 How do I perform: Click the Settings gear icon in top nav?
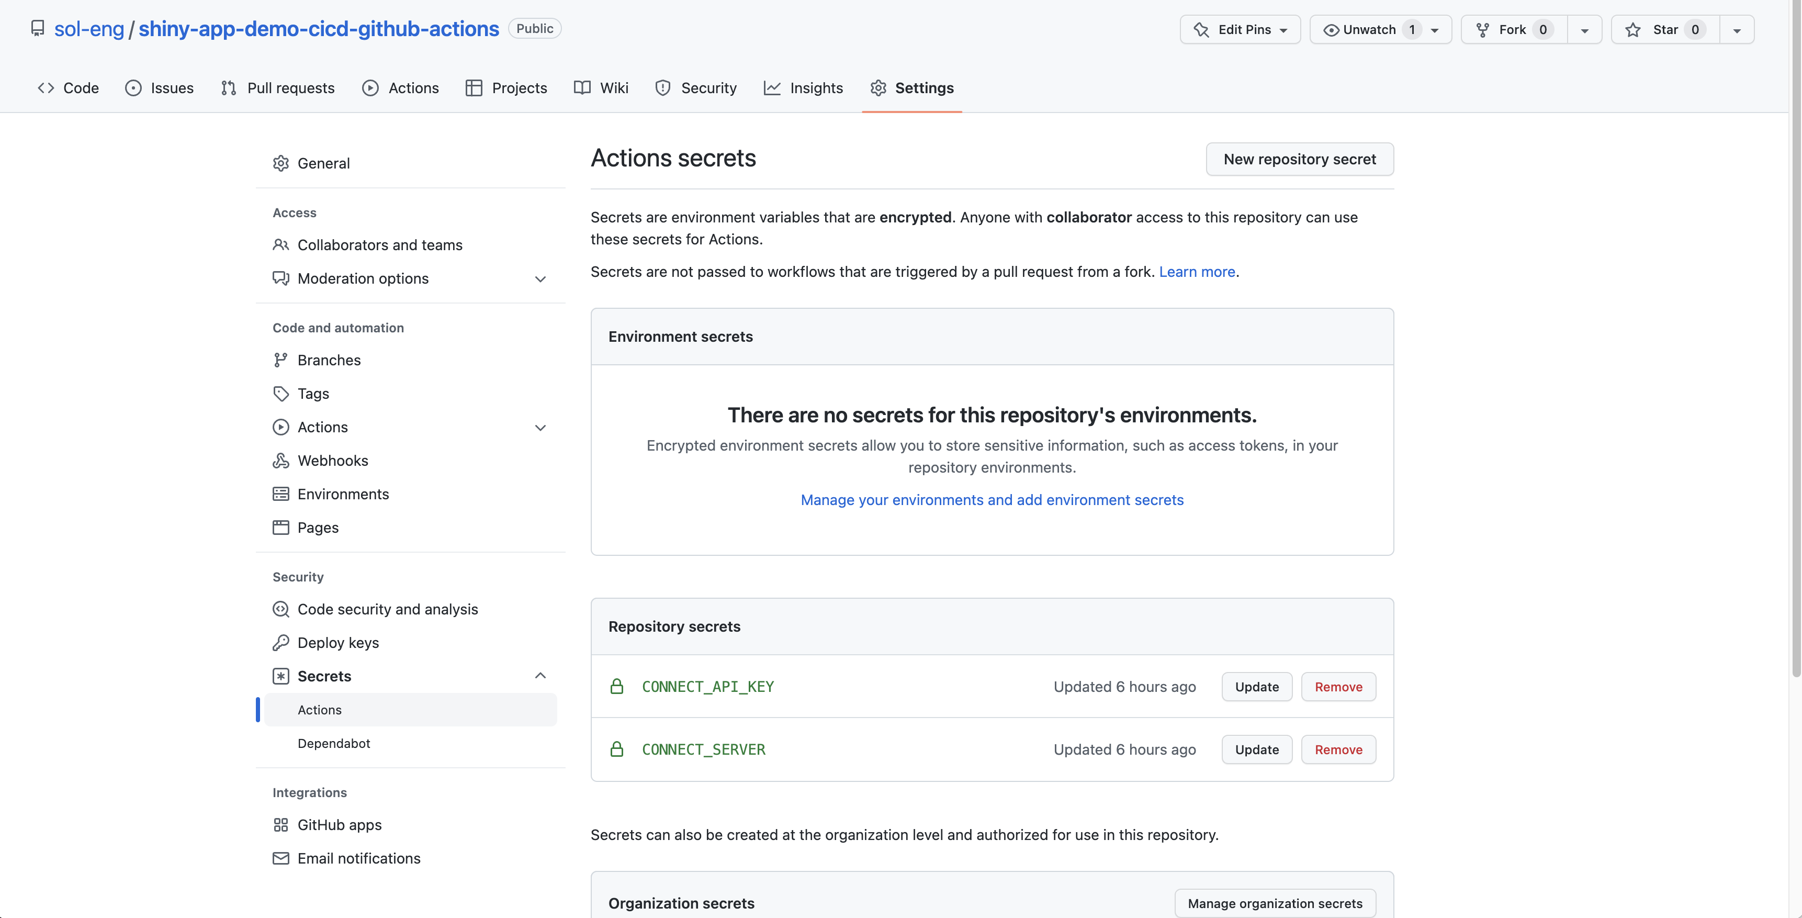[878, 87]
